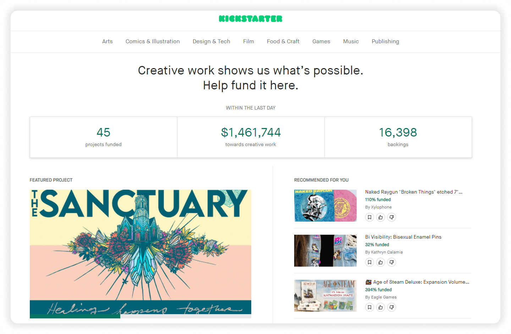Bookmark the Naked Raygun project
Viewport: 511px width, 334px height.
pos(369,217)
